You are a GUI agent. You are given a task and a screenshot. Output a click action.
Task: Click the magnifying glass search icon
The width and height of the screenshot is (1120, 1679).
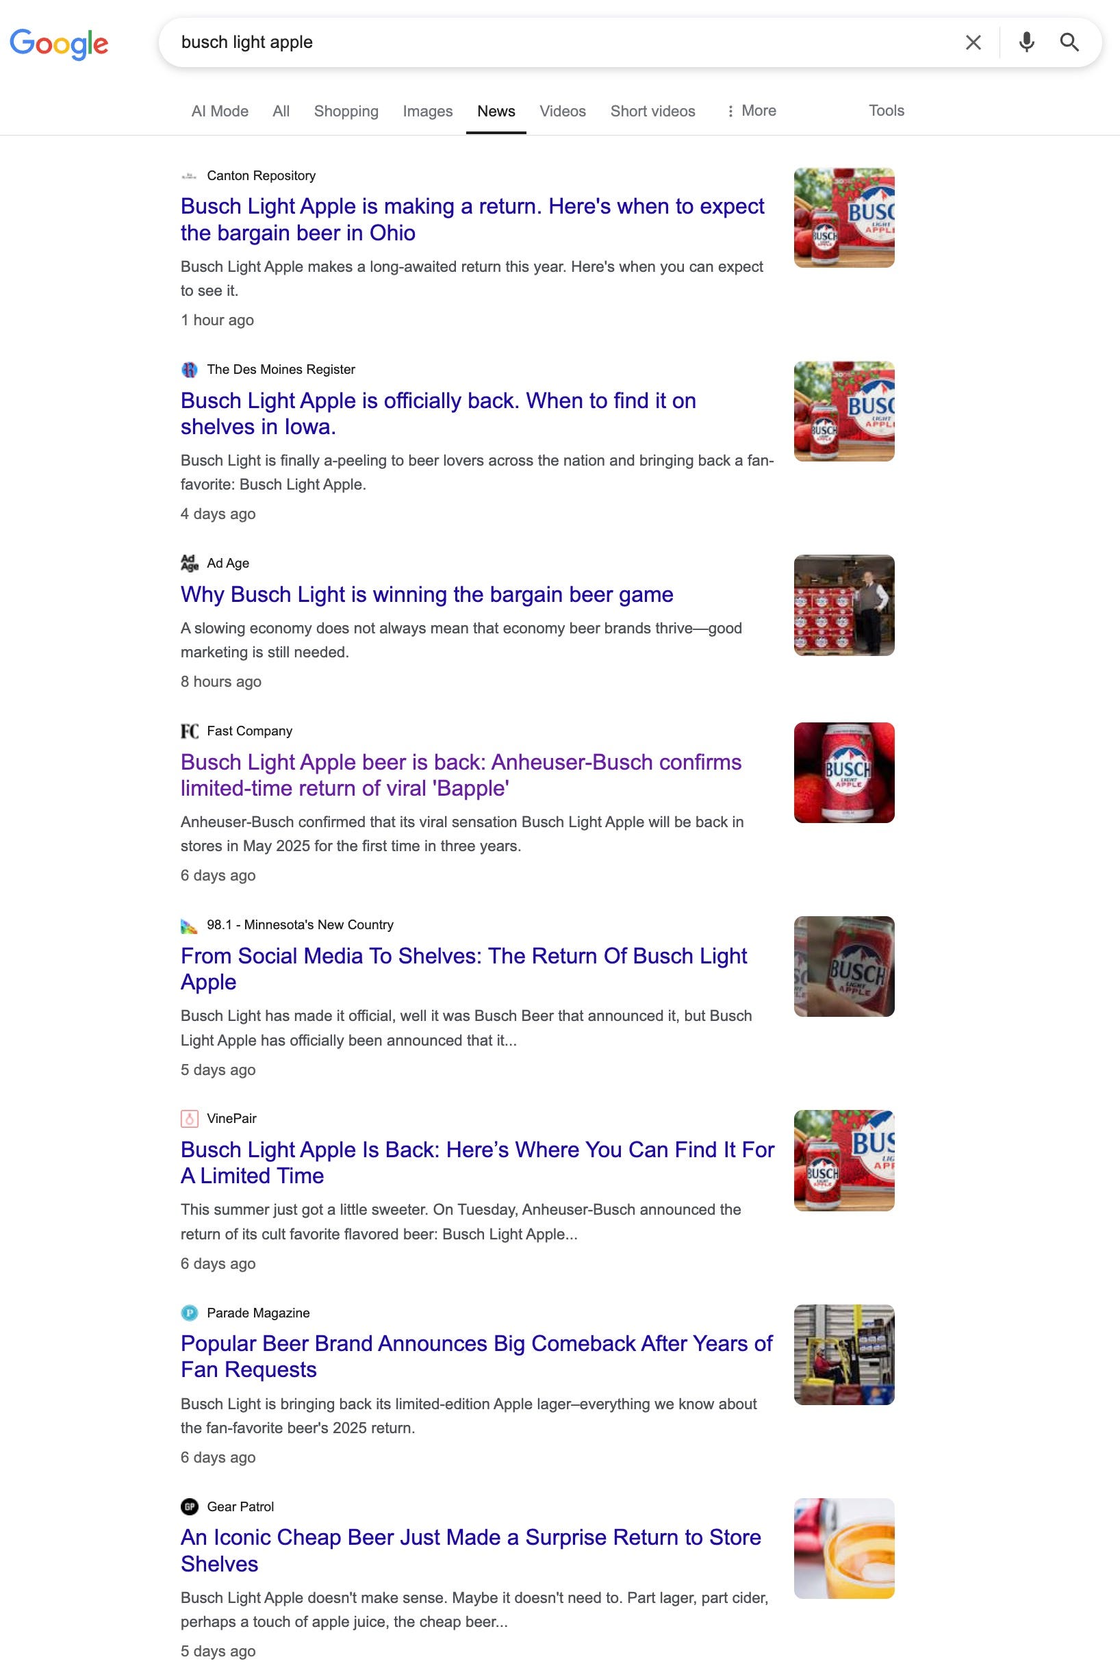[1069, 42]
